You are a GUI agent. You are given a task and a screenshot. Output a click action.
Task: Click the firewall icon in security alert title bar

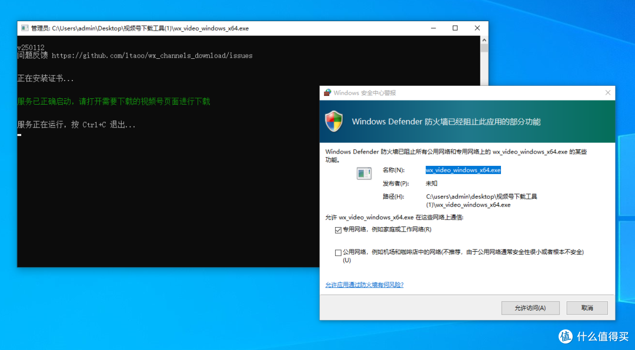point(327,93)
